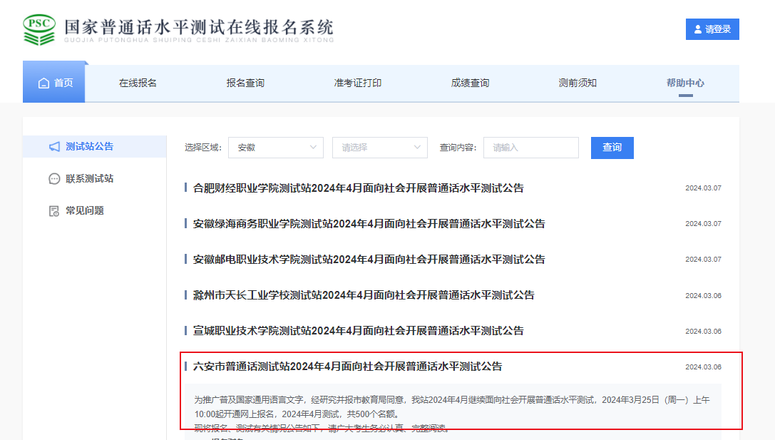
Task: Open the 六安市普通话测试站 announcement
Action: coord(347,367)
